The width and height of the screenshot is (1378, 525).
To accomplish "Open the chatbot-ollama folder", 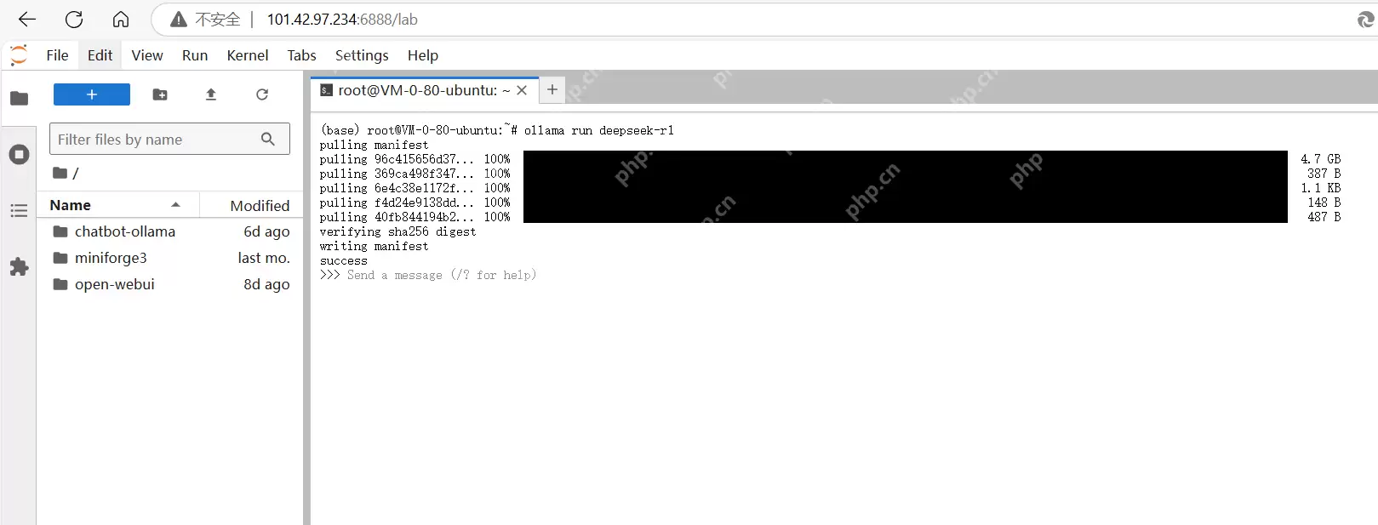I will click(124, 231).
